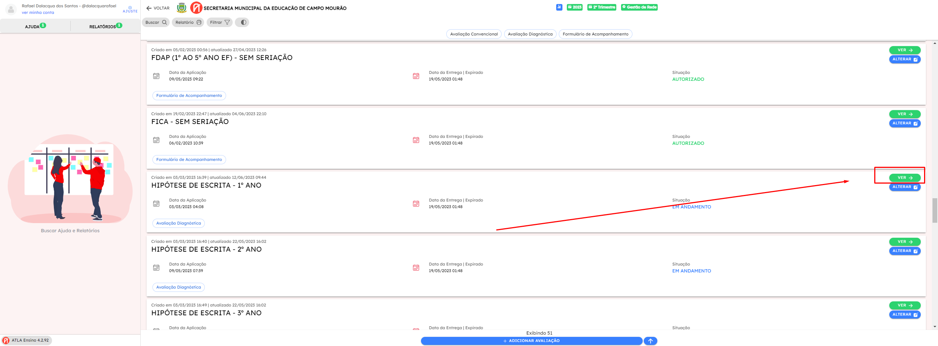Click ADICIONAR AVALIAÇÃO button
Viewport: 938px width, 346px height.
(532, 341)
